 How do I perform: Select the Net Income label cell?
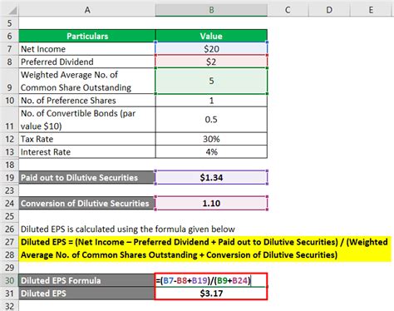87,49
